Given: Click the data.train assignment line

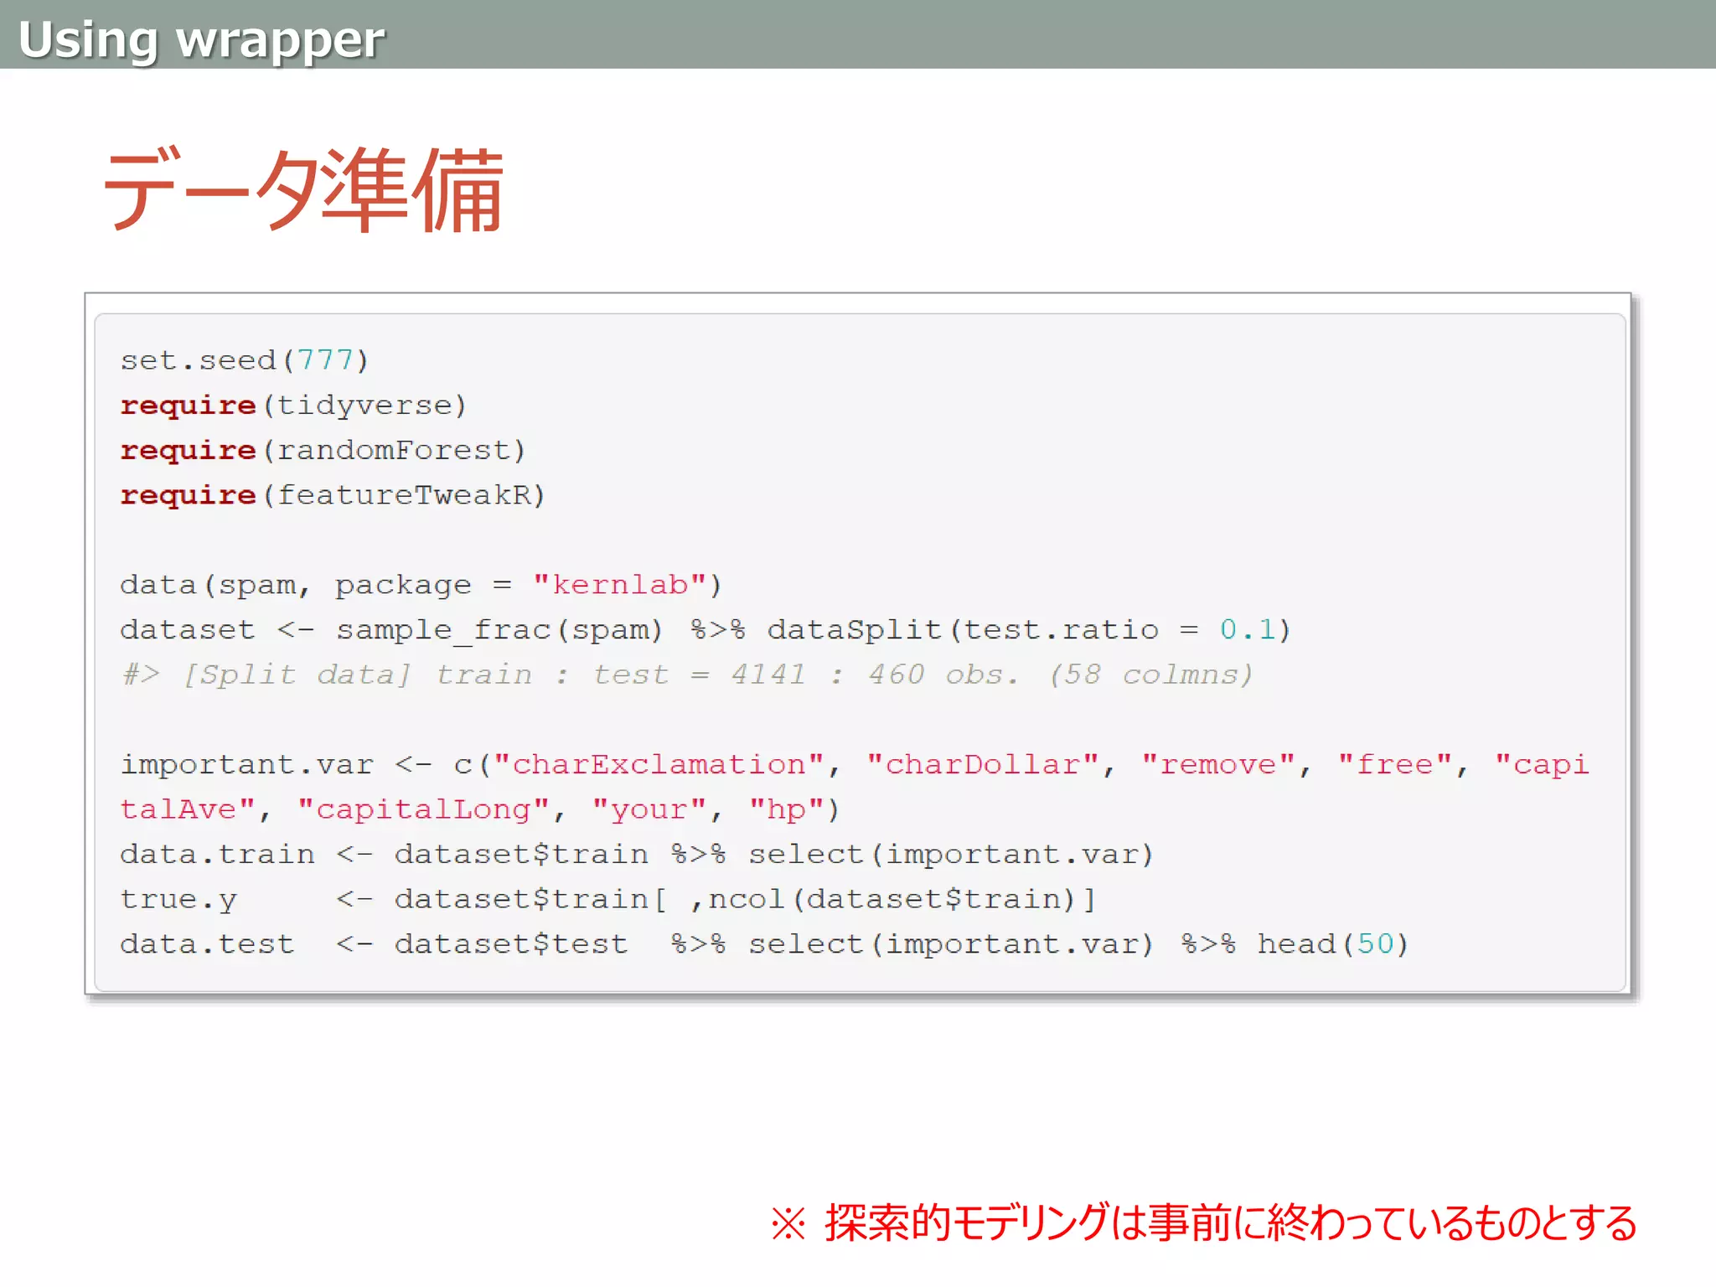Looking at the screenshot, I should click(x=637, y=855).
